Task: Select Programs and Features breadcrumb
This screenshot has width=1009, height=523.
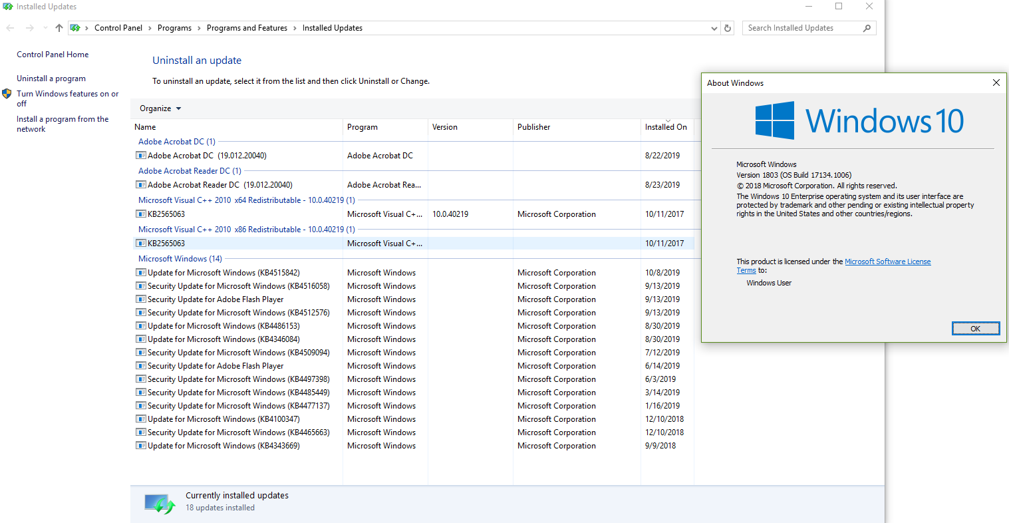Action: pyautogui.click(x=247, y=28)
